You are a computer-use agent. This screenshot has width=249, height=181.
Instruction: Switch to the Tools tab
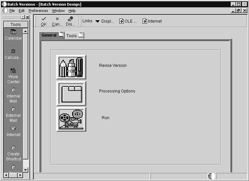coord(74,36)
